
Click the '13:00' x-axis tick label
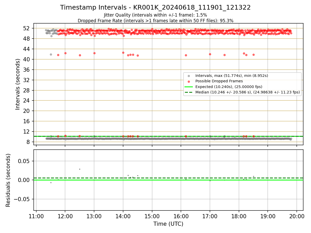(94, 217)
